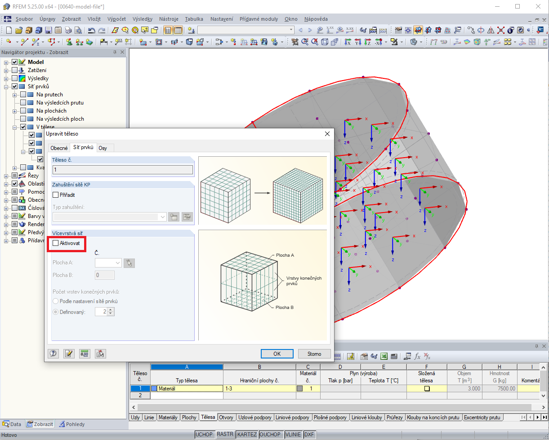This screenshot has height=440, width=549.
Task: Click the Redo arrow toolbar icon
Action: point(102,30)
